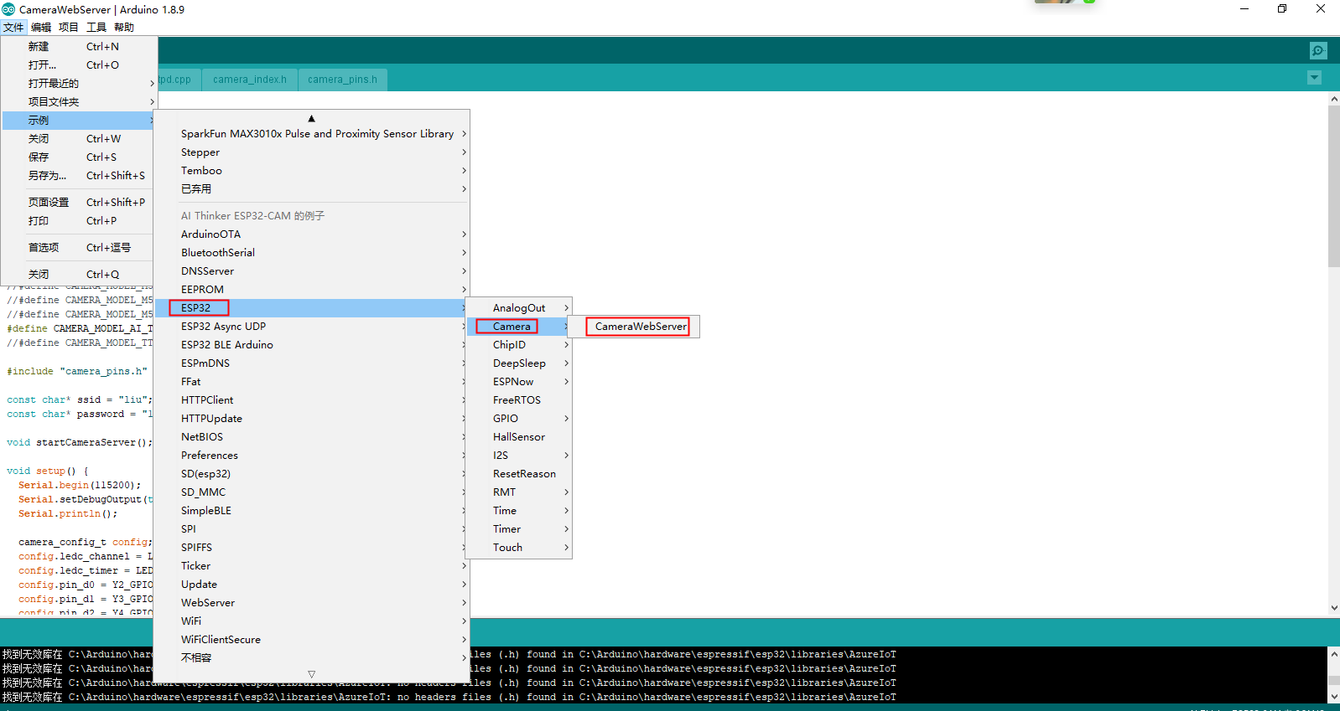The image size is (1340, 711).
Task: Open the HallSensor ESP32 example
Action: click(519, 436)
